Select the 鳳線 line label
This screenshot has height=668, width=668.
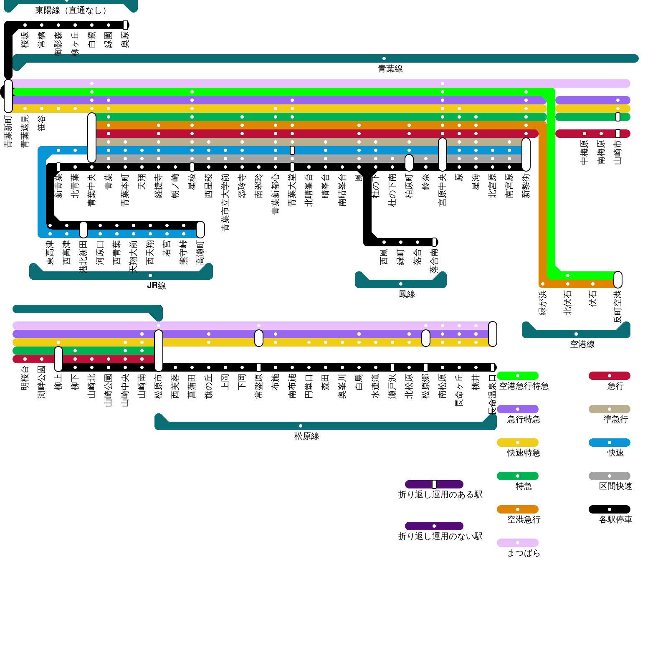pyautogui.click(x=407, y=294)
